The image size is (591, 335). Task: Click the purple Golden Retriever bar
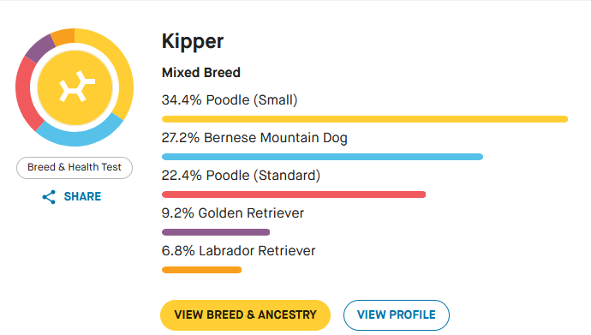click(x=216, y=232)
